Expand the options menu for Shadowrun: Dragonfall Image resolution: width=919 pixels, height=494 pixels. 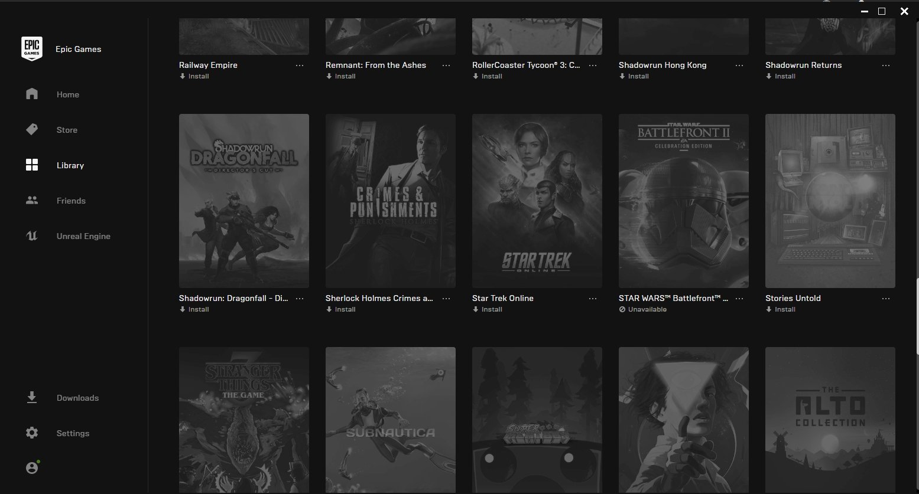[300, 299]
